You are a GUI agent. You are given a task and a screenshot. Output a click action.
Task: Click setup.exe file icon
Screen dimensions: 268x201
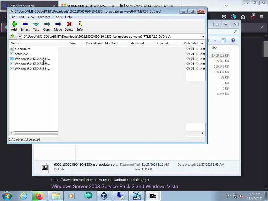click(12, 54)
